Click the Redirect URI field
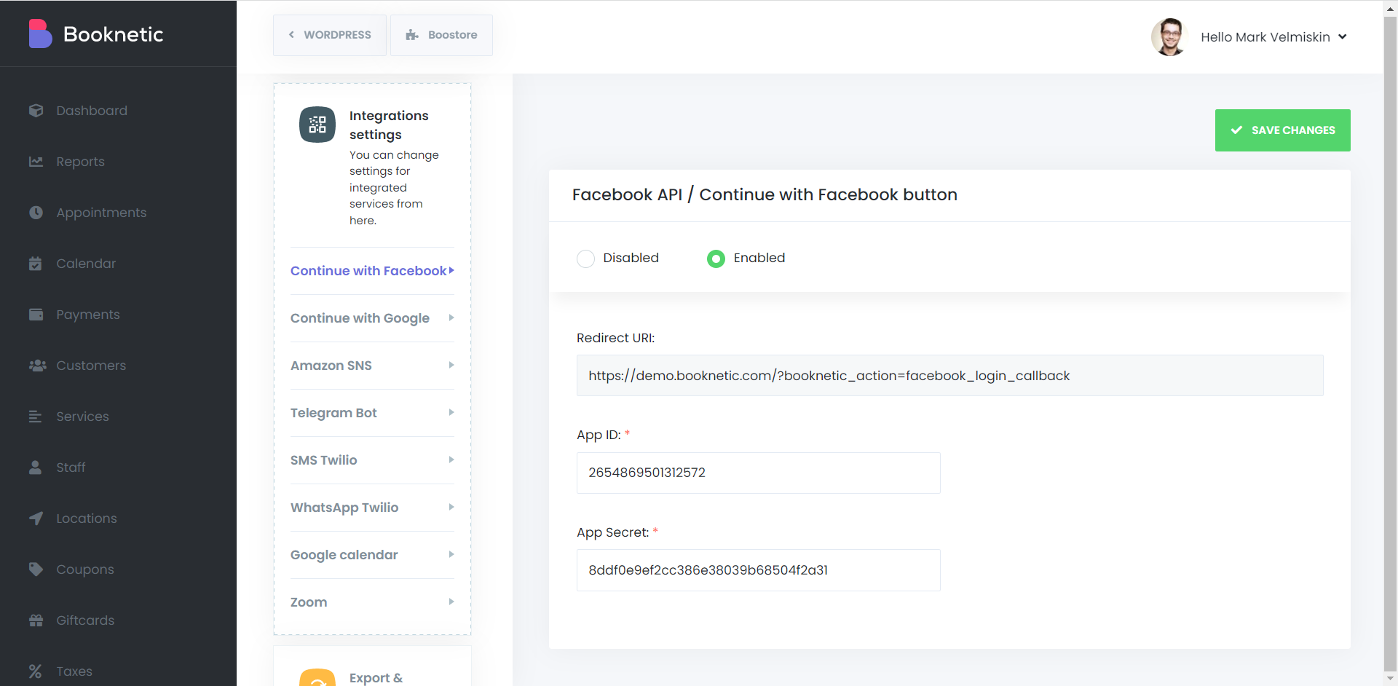The width and height of the screenshot is (1398, 686). click(949, 376)
